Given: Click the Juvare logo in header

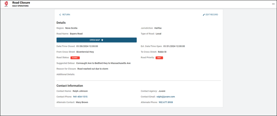Looking at the screenshot, I should coord(6,4).
